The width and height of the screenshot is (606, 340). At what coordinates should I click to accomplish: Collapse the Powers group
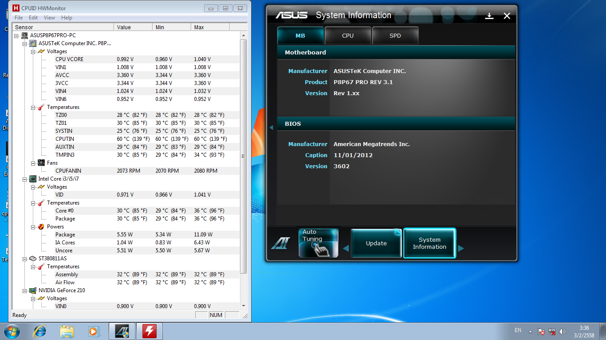(33, 227)
